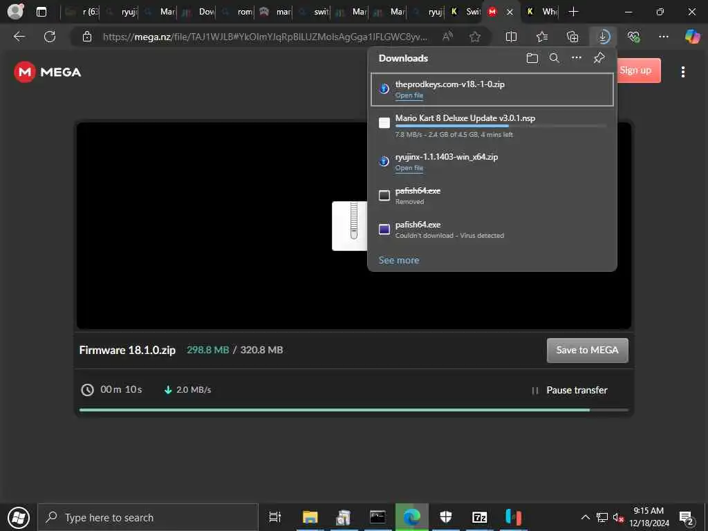Click the taskbar clock and date

click(x=649, y=517)
